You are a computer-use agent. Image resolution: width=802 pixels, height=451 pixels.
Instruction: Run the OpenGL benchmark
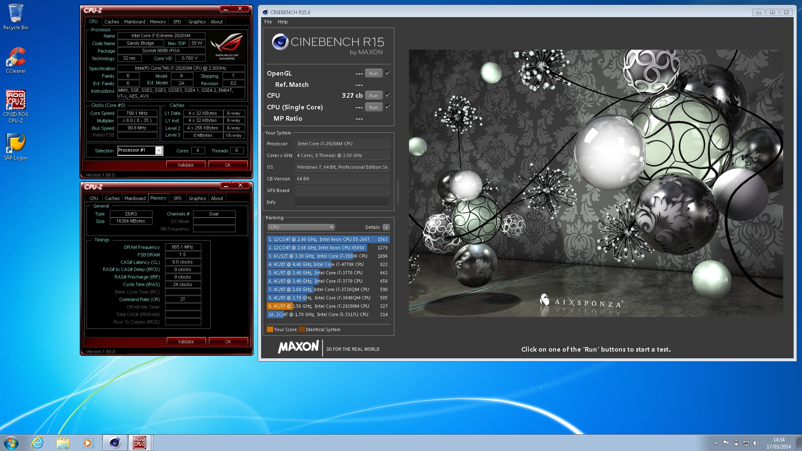pyautogui.click(x=373, y=73)
